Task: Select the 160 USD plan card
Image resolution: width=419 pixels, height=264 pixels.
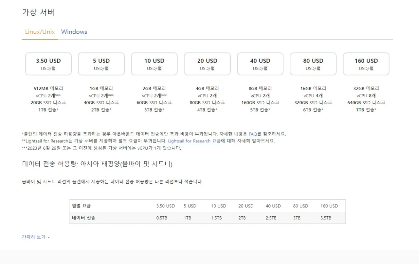Action: coord(366,64)
